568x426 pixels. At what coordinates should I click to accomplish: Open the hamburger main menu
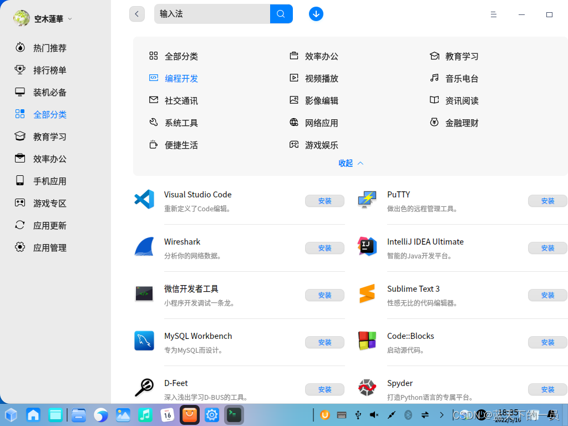coord(493,14)
